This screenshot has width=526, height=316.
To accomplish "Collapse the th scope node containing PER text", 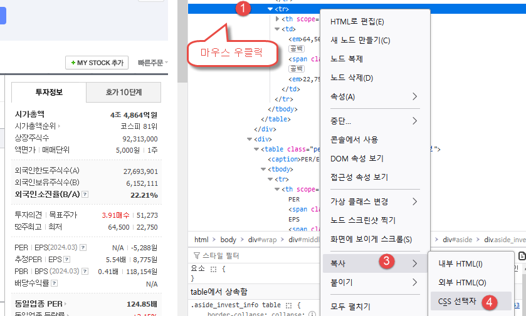I will pyautogui.click(x=277, y=189).
